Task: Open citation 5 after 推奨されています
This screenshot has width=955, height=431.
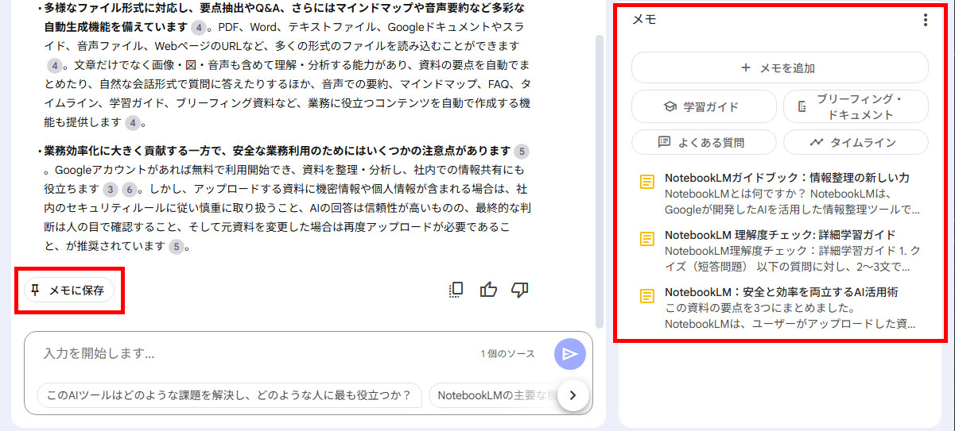Action: [176, 247]
